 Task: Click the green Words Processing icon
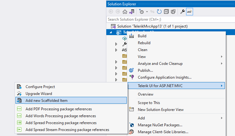(19, 116)
